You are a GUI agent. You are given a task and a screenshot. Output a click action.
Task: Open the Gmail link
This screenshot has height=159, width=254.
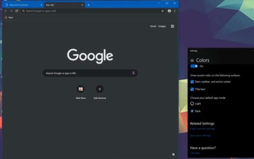pos(153,26)
